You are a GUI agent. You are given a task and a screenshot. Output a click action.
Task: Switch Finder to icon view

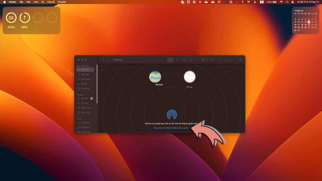(x=170, y=60)
